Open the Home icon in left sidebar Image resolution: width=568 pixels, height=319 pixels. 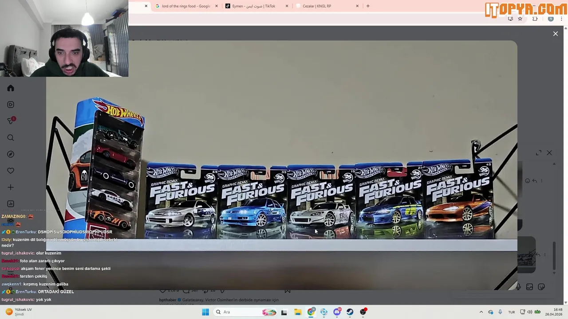click(11, 88)
